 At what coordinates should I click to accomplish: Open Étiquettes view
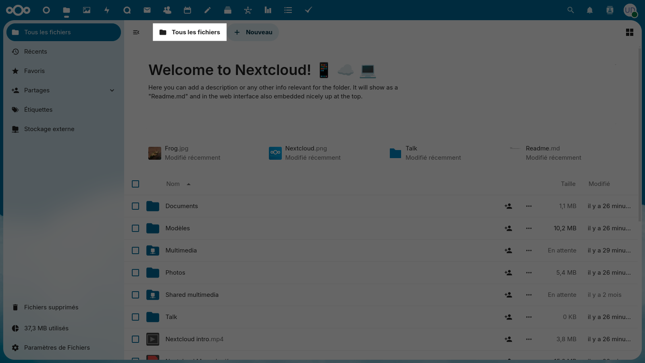[x=64, y=110]
